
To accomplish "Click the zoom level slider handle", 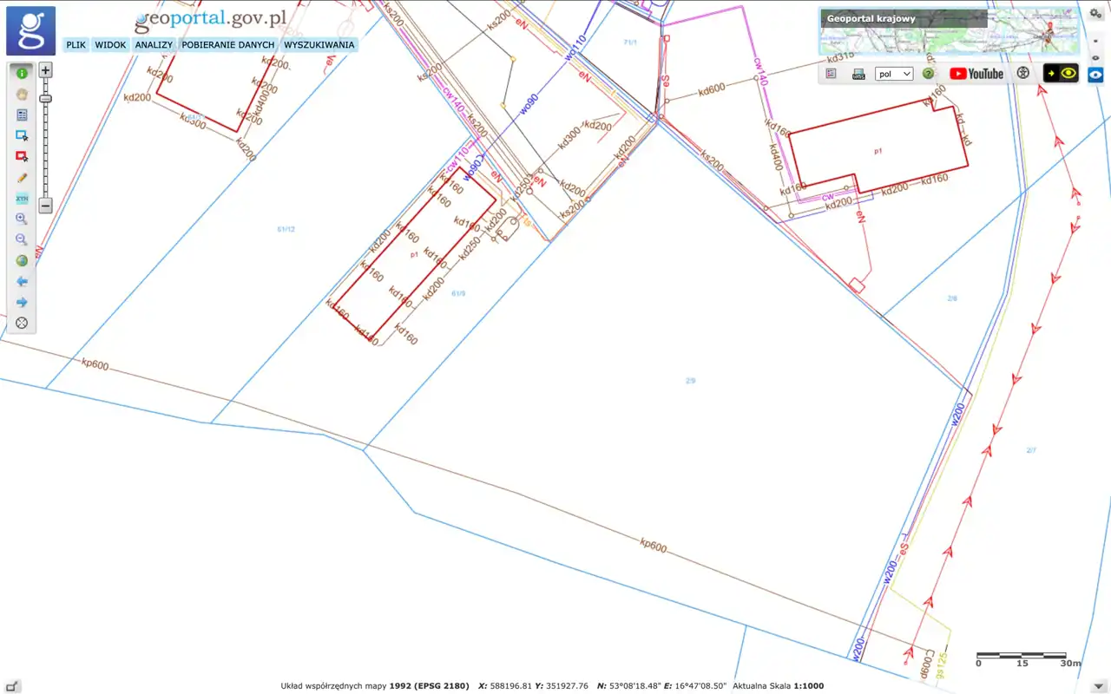I will click(45, 99).
